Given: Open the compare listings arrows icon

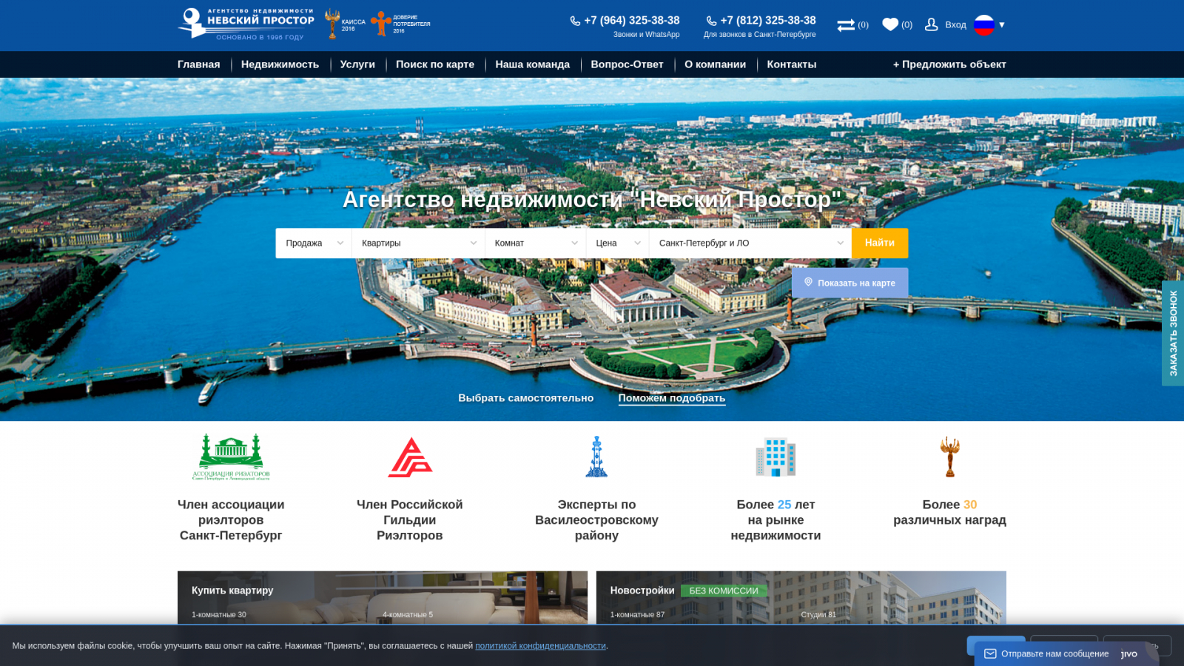Looking at the screenshot, I should point(846,25).
